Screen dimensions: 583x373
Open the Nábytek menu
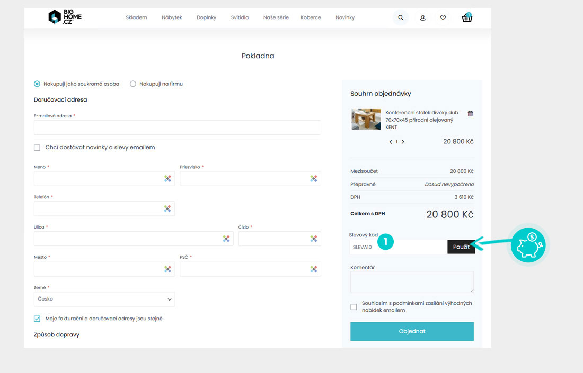tap(172, 17)
